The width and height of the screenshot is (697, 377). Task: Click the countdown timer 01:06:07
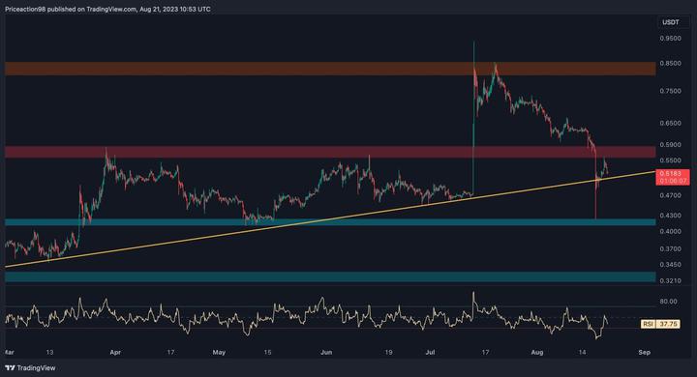(673, 181)
